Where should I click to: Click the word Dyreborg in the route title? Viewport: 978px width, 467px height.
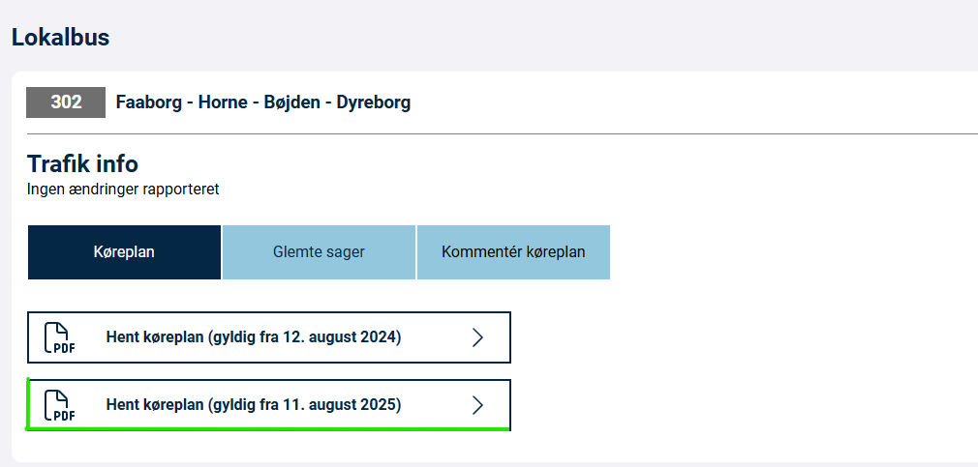[374, 102]
